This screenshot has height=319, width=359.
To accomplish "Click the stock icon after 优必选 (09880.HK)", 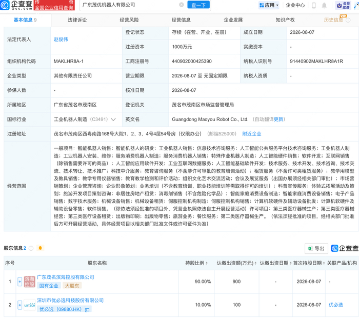I will point(87,310).
